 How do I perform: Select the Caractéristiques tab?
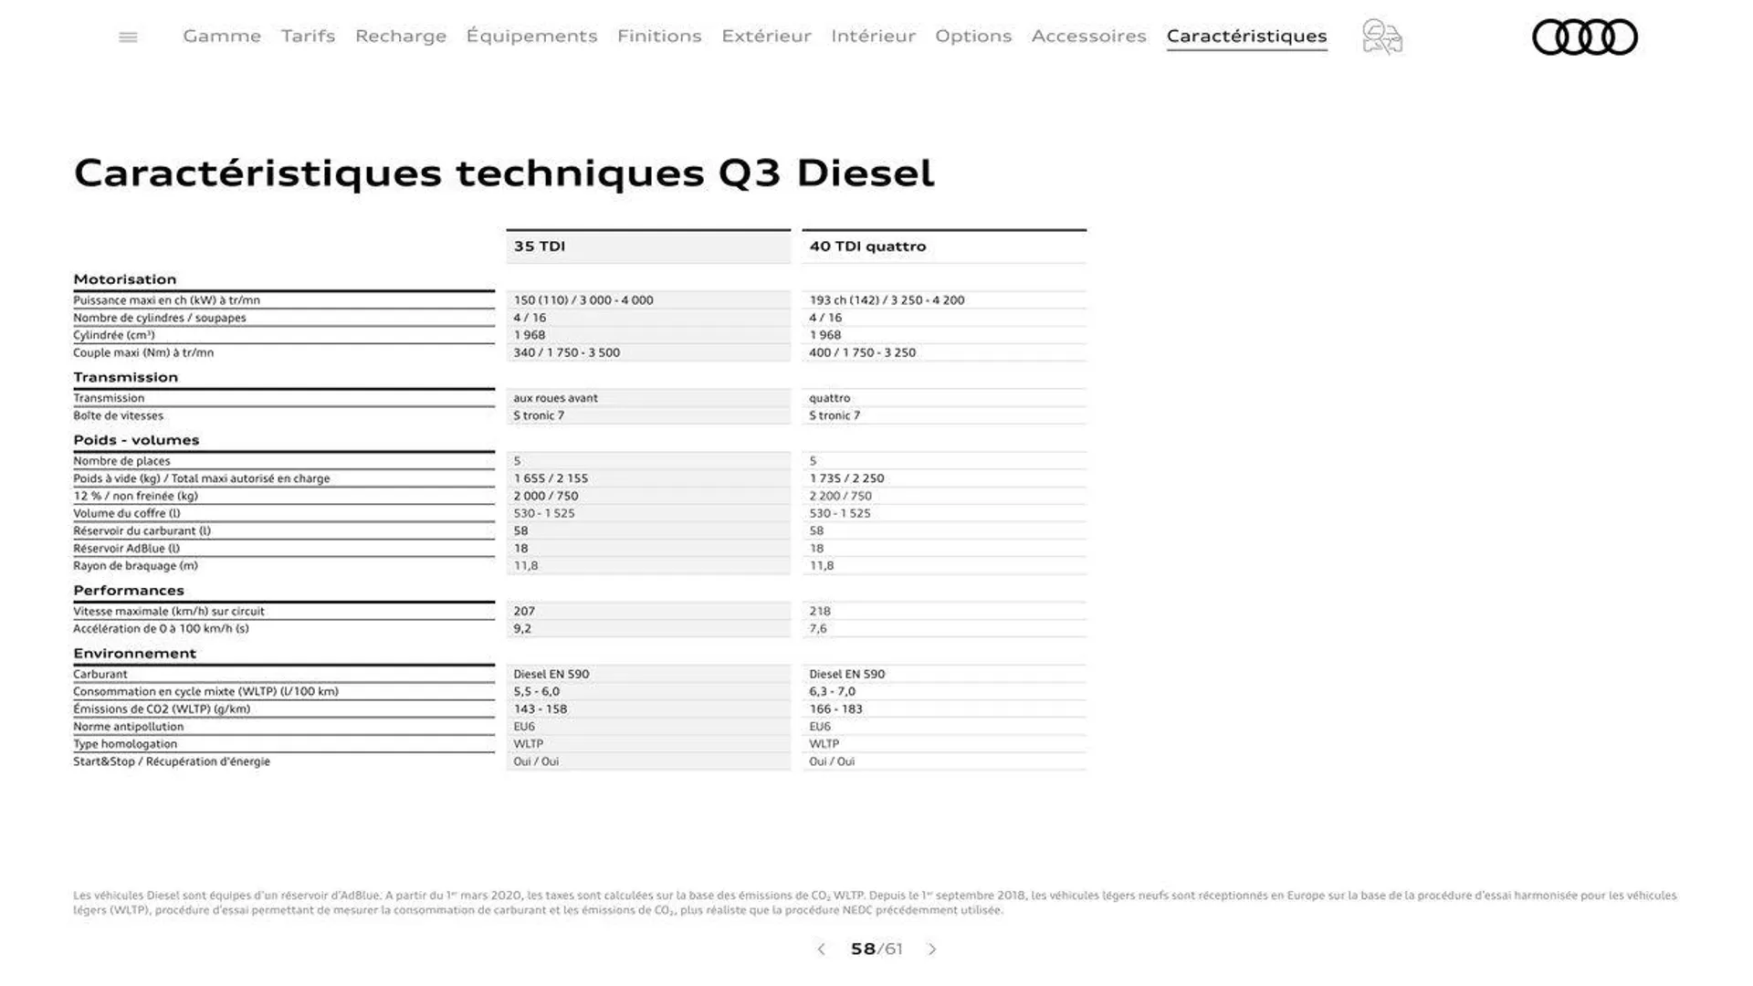point(1246,36)
